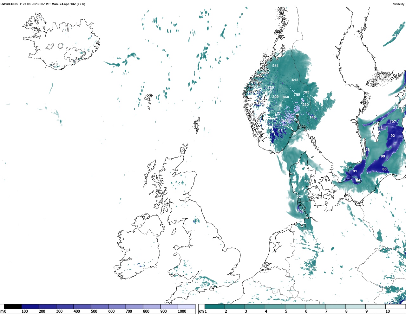Image resolution: width=406 pixels, height=314 pixels.
Task: Click the 500–600 m legend swatch
Action: [x=100, y=307]
